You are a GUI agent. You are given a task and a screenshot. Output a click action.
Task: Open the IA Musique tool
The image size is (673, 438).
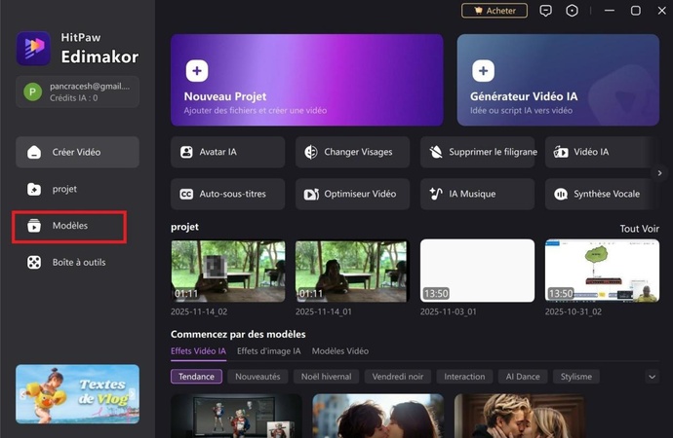(x=477, y=194)
